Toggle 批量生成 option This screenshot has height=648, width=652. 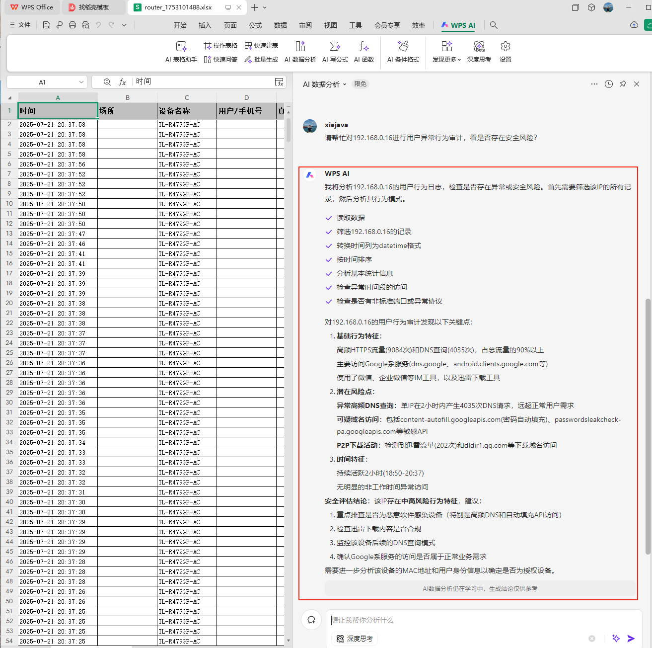click(261, 59)
